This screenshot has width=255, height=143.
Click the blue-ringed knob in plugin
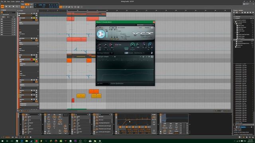150,44
